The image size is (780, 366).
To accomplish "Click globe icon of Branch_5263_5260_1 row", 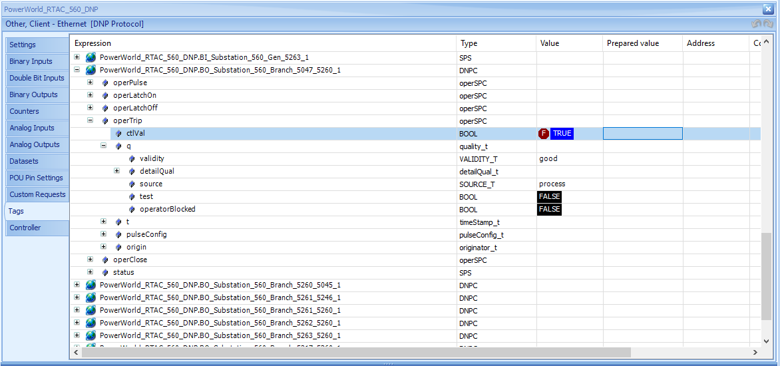I will tap(91, 335).
